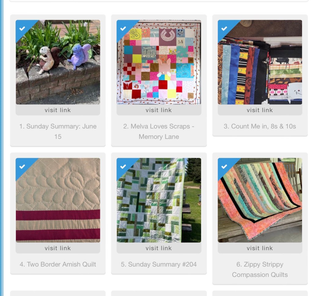Open visit link under Count Me in photo

click(x=260, y=110)
